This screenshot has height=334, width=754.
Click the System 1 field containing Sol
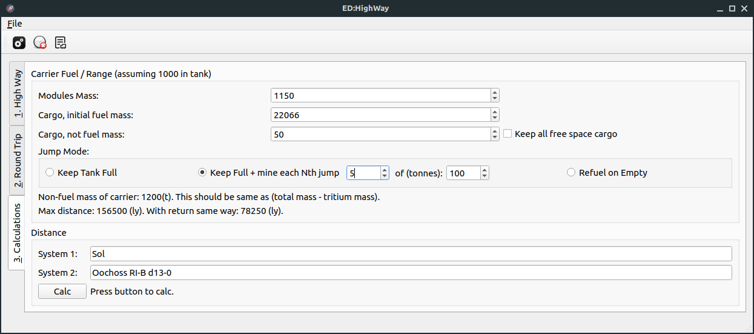click(411, 253)
